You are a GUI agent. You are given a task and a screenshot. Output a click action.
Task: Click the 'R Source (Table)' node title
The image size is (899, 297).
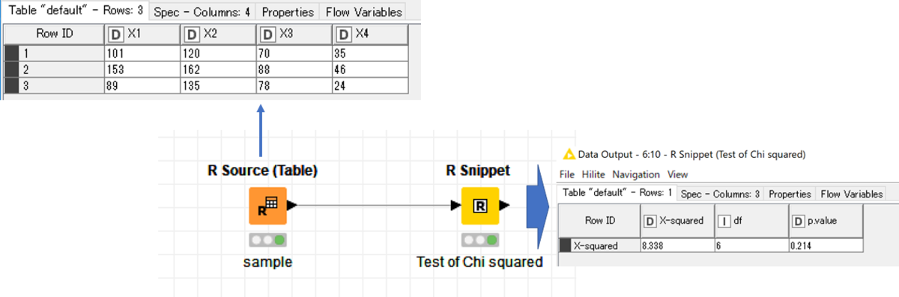coord(262,171)
